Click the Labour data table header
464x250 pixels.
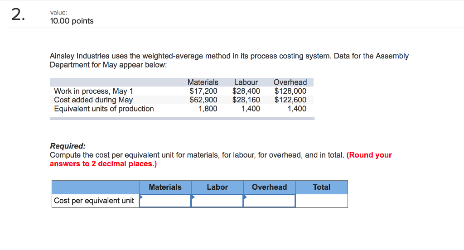pos(246,82)
